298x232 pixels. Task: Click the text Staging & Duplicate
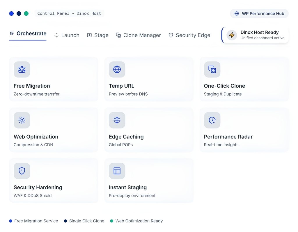(x=223, y=94)
